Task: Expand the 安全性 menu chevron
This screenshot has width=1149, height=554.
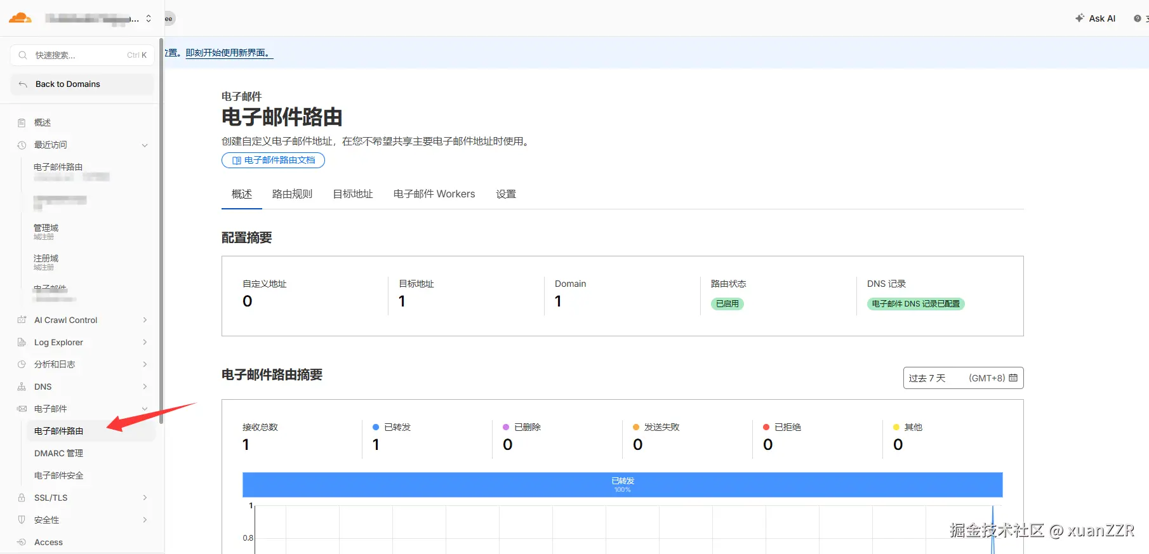Action: click(145, 520)
